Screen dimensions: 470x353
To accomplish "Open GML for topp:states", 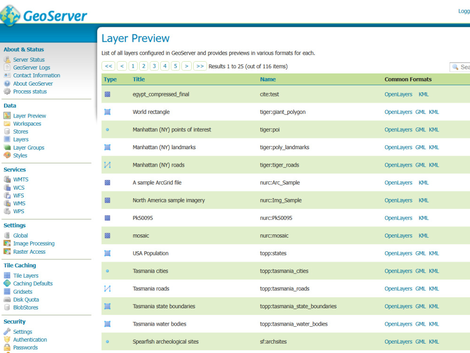I will tap(421, 253).
